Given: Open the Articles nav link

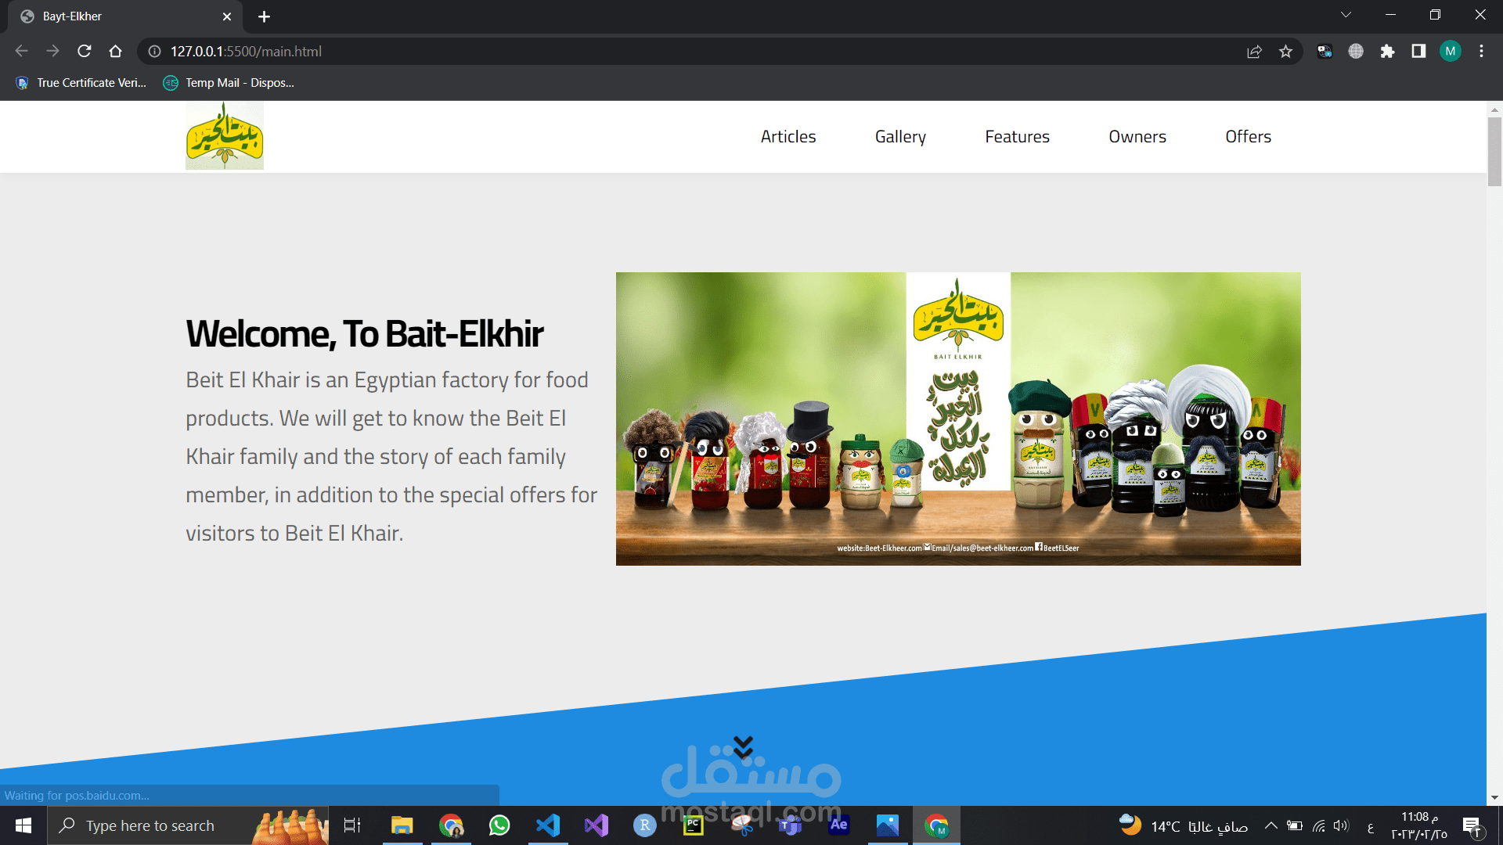Looking at the screenshot, I should pyautogui.click(x=788, y=136).
